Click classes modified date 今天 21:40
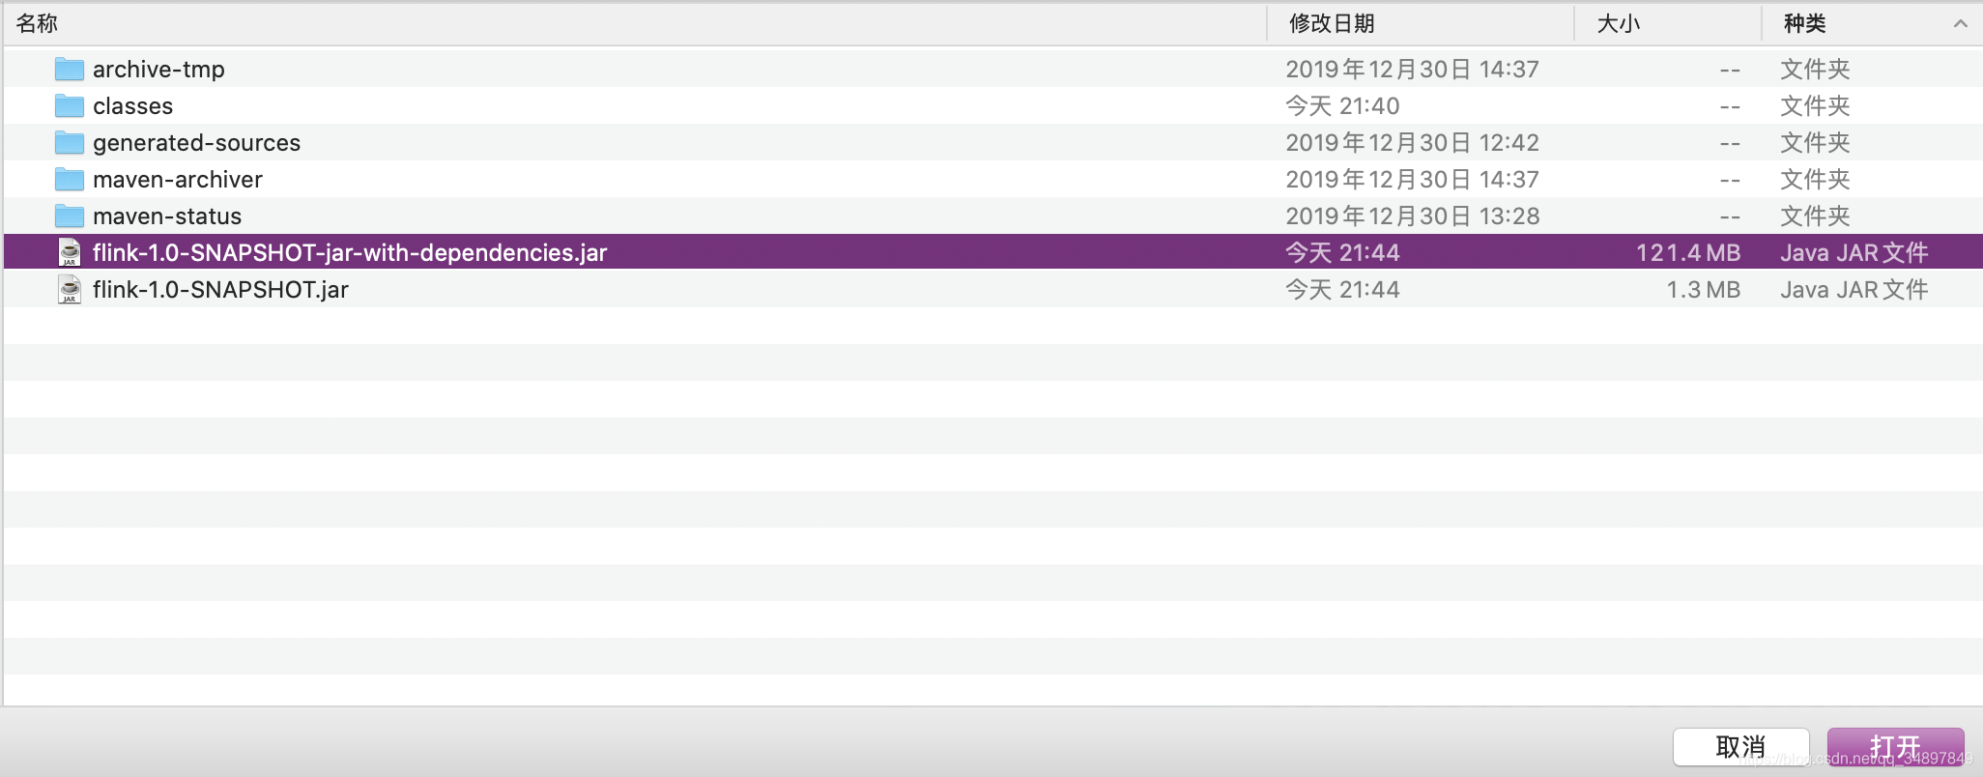The height and width of the screenshot is (777, 1983). click(x=1342, y=105)
